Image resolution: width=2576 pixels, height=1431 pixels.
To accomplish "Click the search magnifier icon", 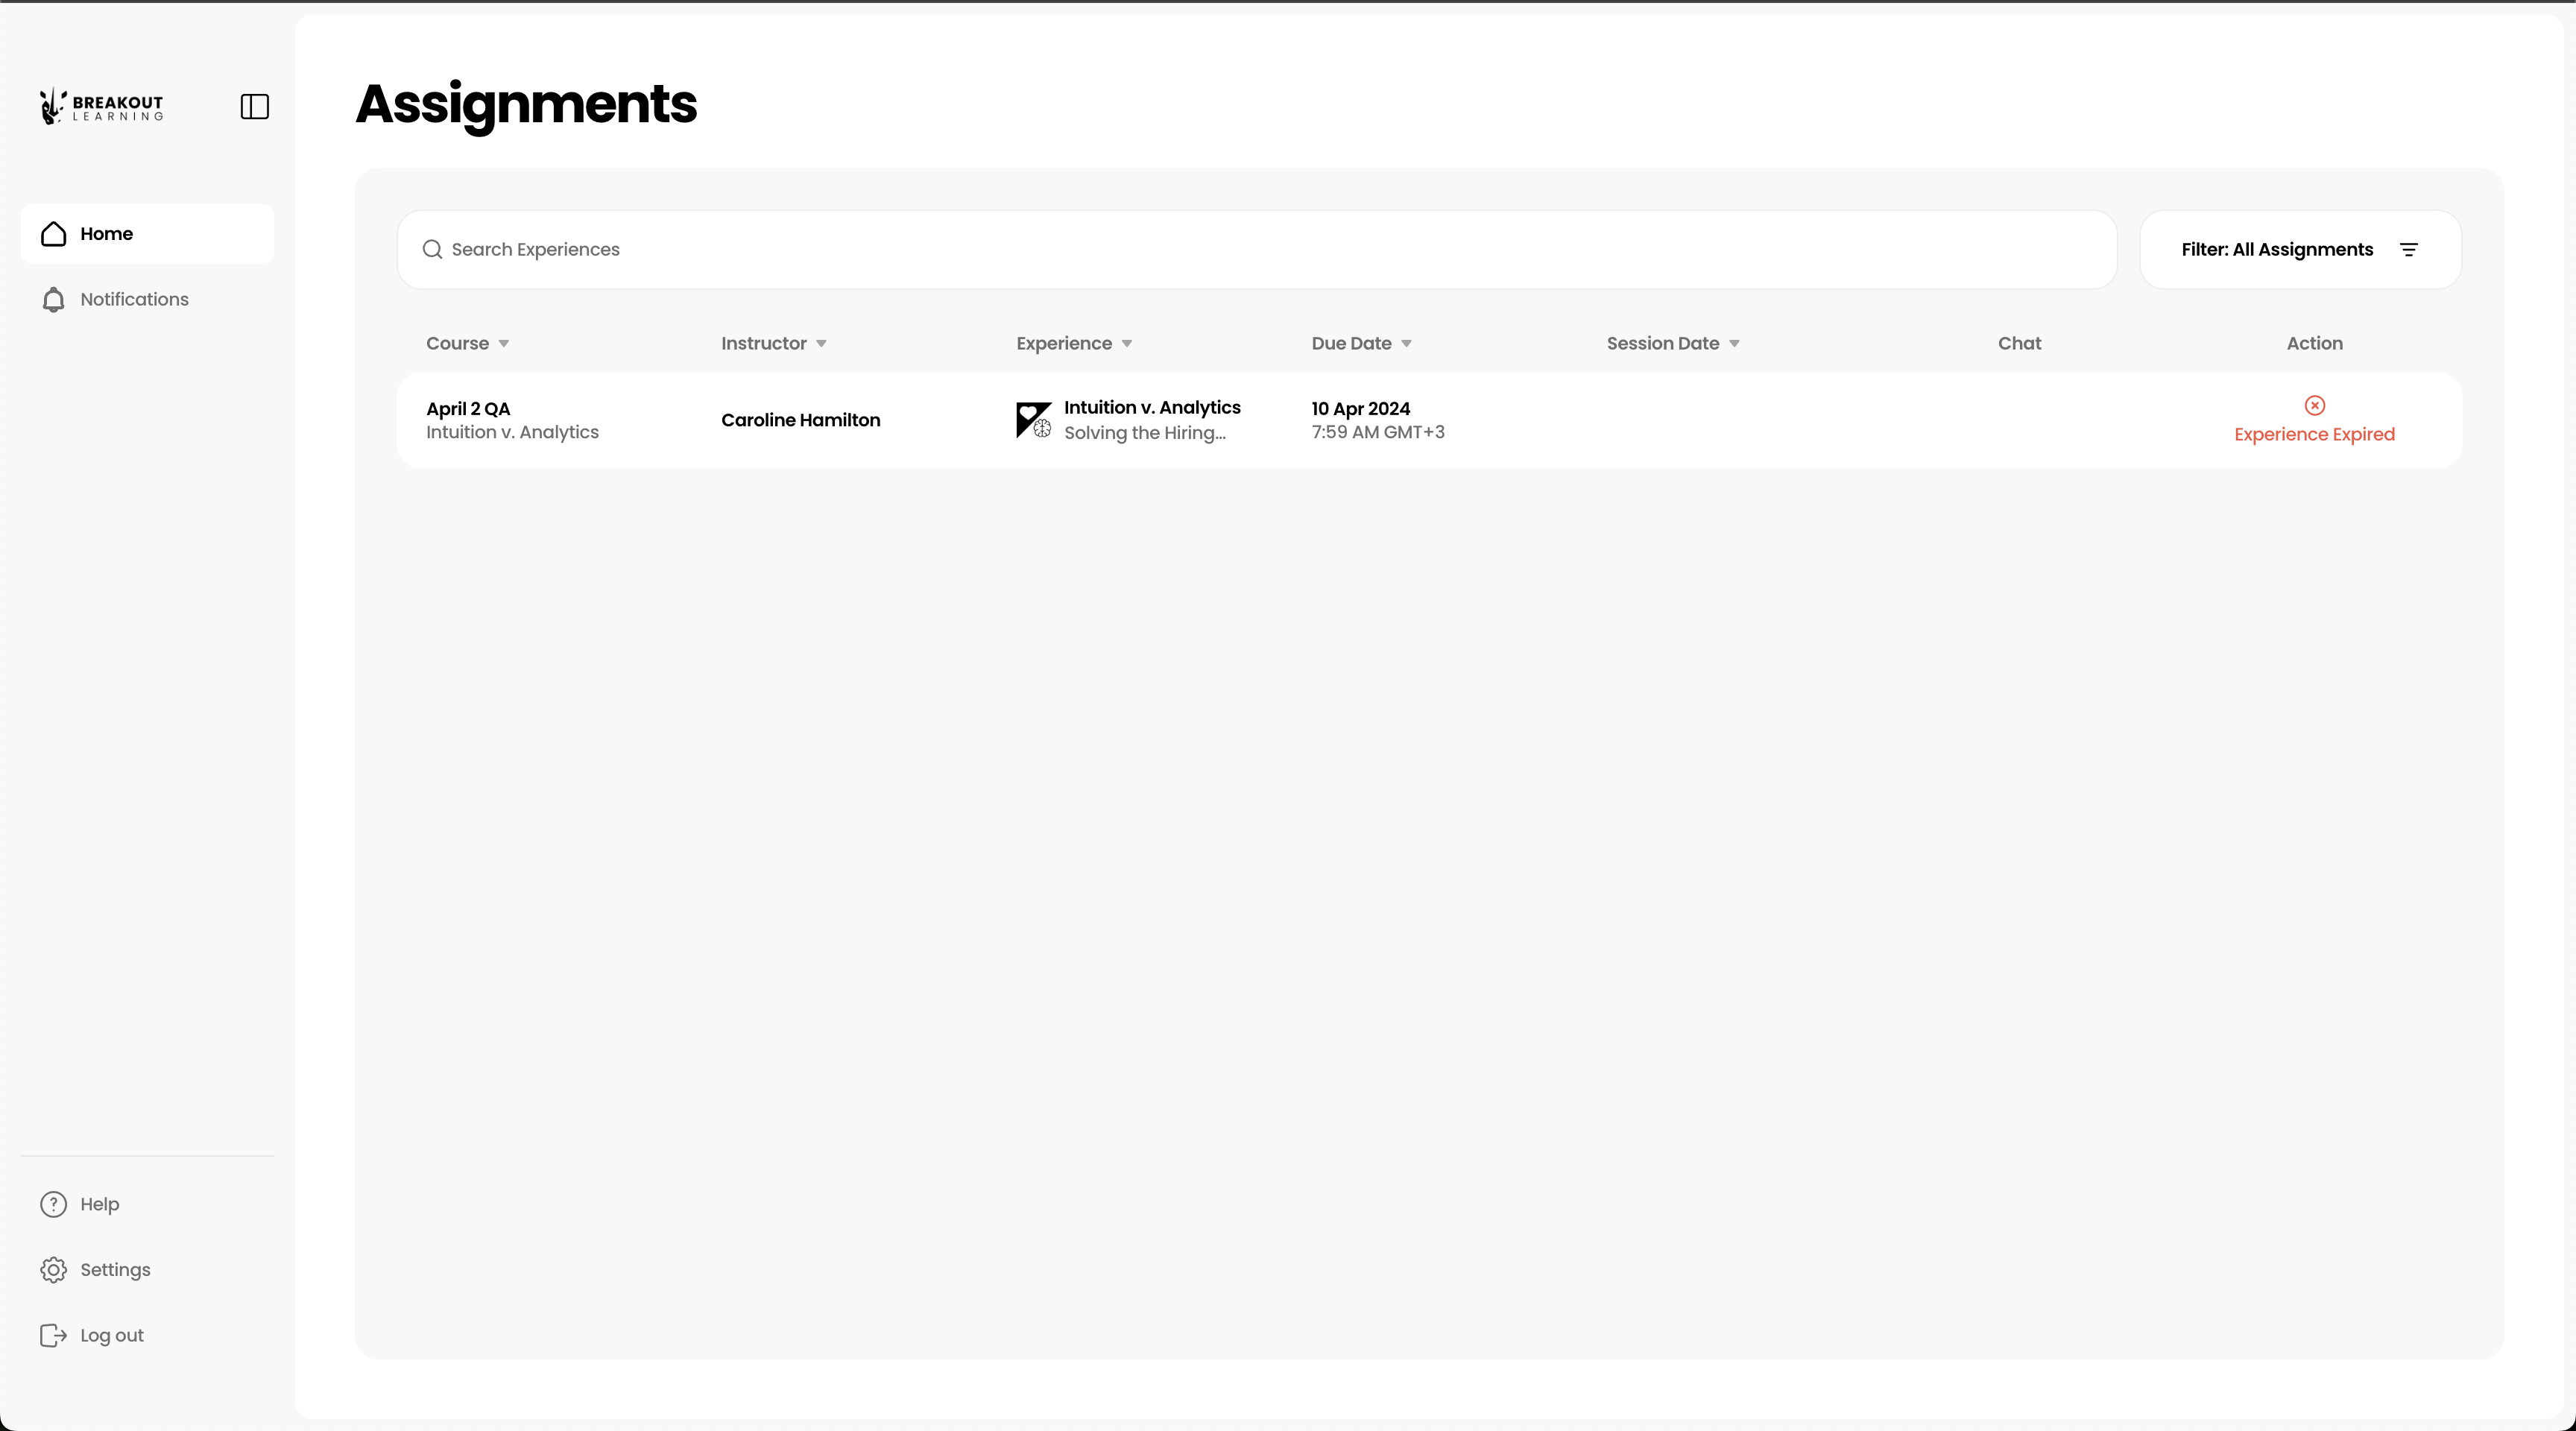I will [432, 250].
